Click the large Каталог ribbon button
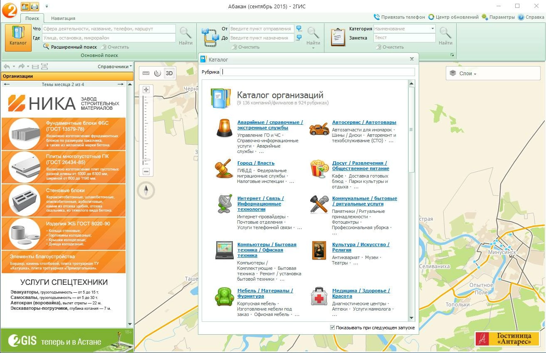 coord(18,37)
